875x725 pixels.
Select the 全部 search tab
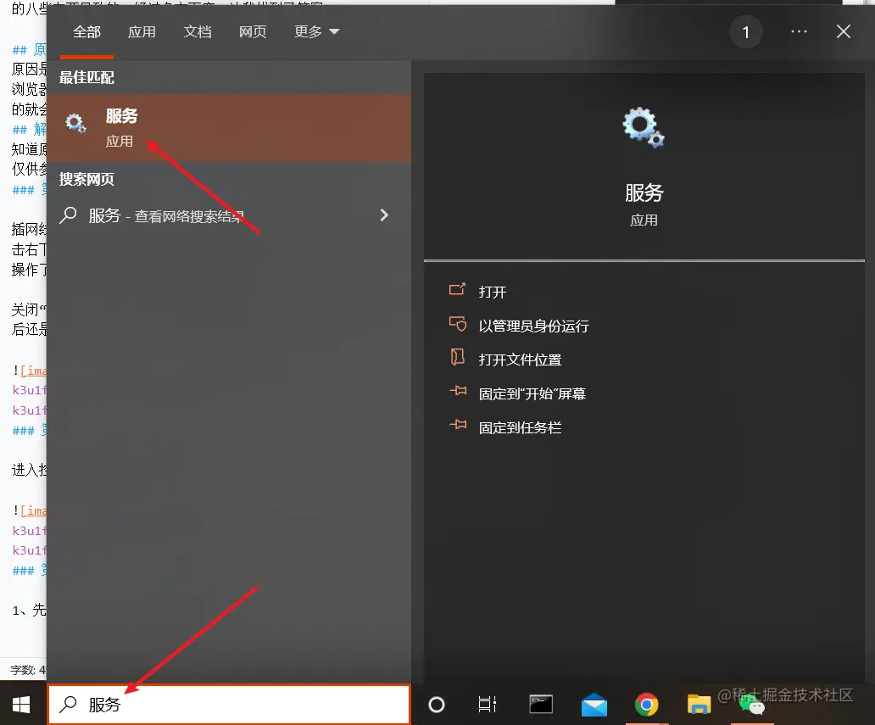86,32
